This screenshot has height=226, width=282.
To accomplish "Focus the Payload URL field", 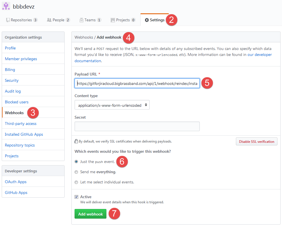I will pyautogui.click(x=137, y=83).
